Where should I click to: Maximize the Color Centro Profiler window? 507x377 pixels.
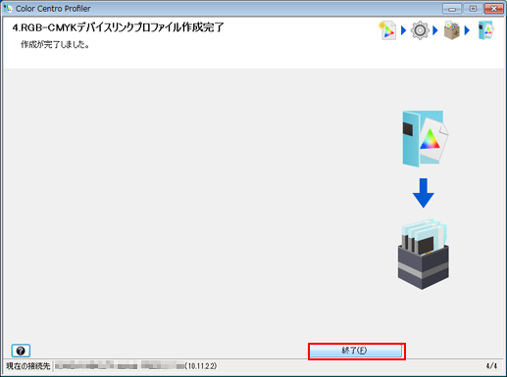click(x=473, y=9)
